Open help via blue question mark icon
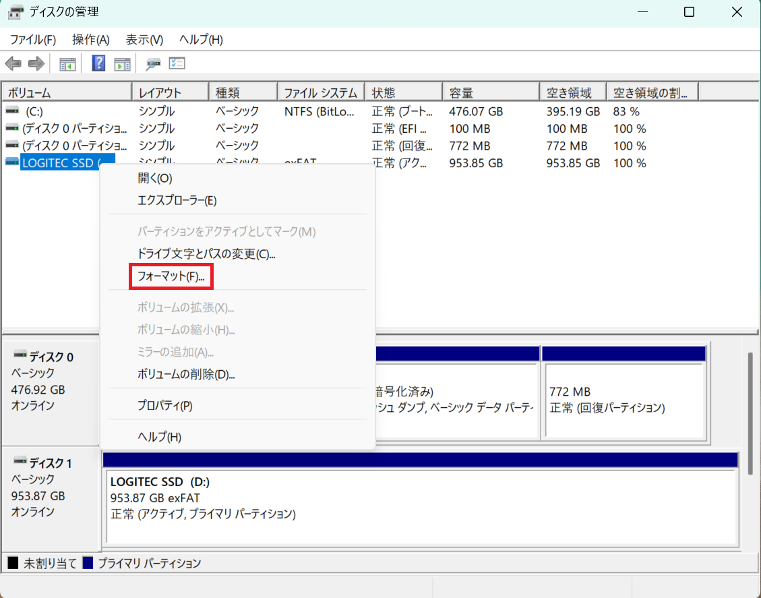Viewport: 761px width, 598px height. click(99, 64)
